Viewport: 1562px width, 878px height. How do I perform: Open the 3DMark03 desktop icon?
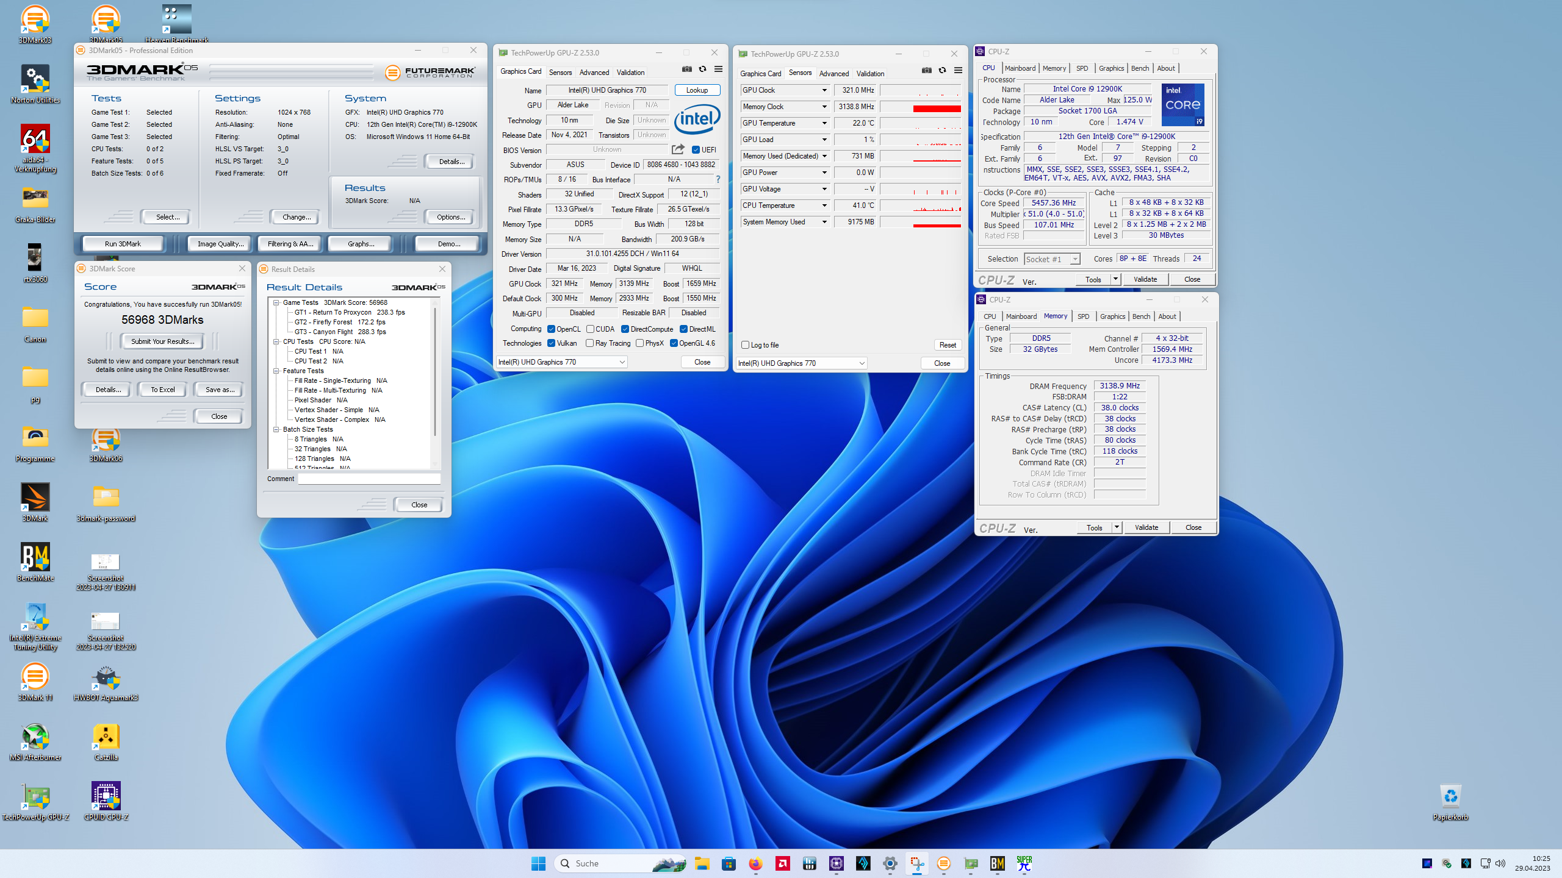point(35,24)
